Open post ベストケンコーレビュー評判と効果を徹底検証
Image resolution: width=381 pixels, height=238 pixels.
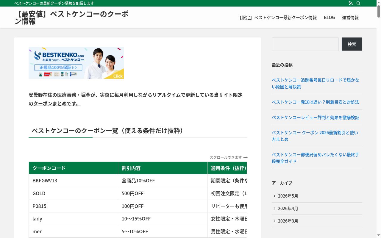point(316,118)
